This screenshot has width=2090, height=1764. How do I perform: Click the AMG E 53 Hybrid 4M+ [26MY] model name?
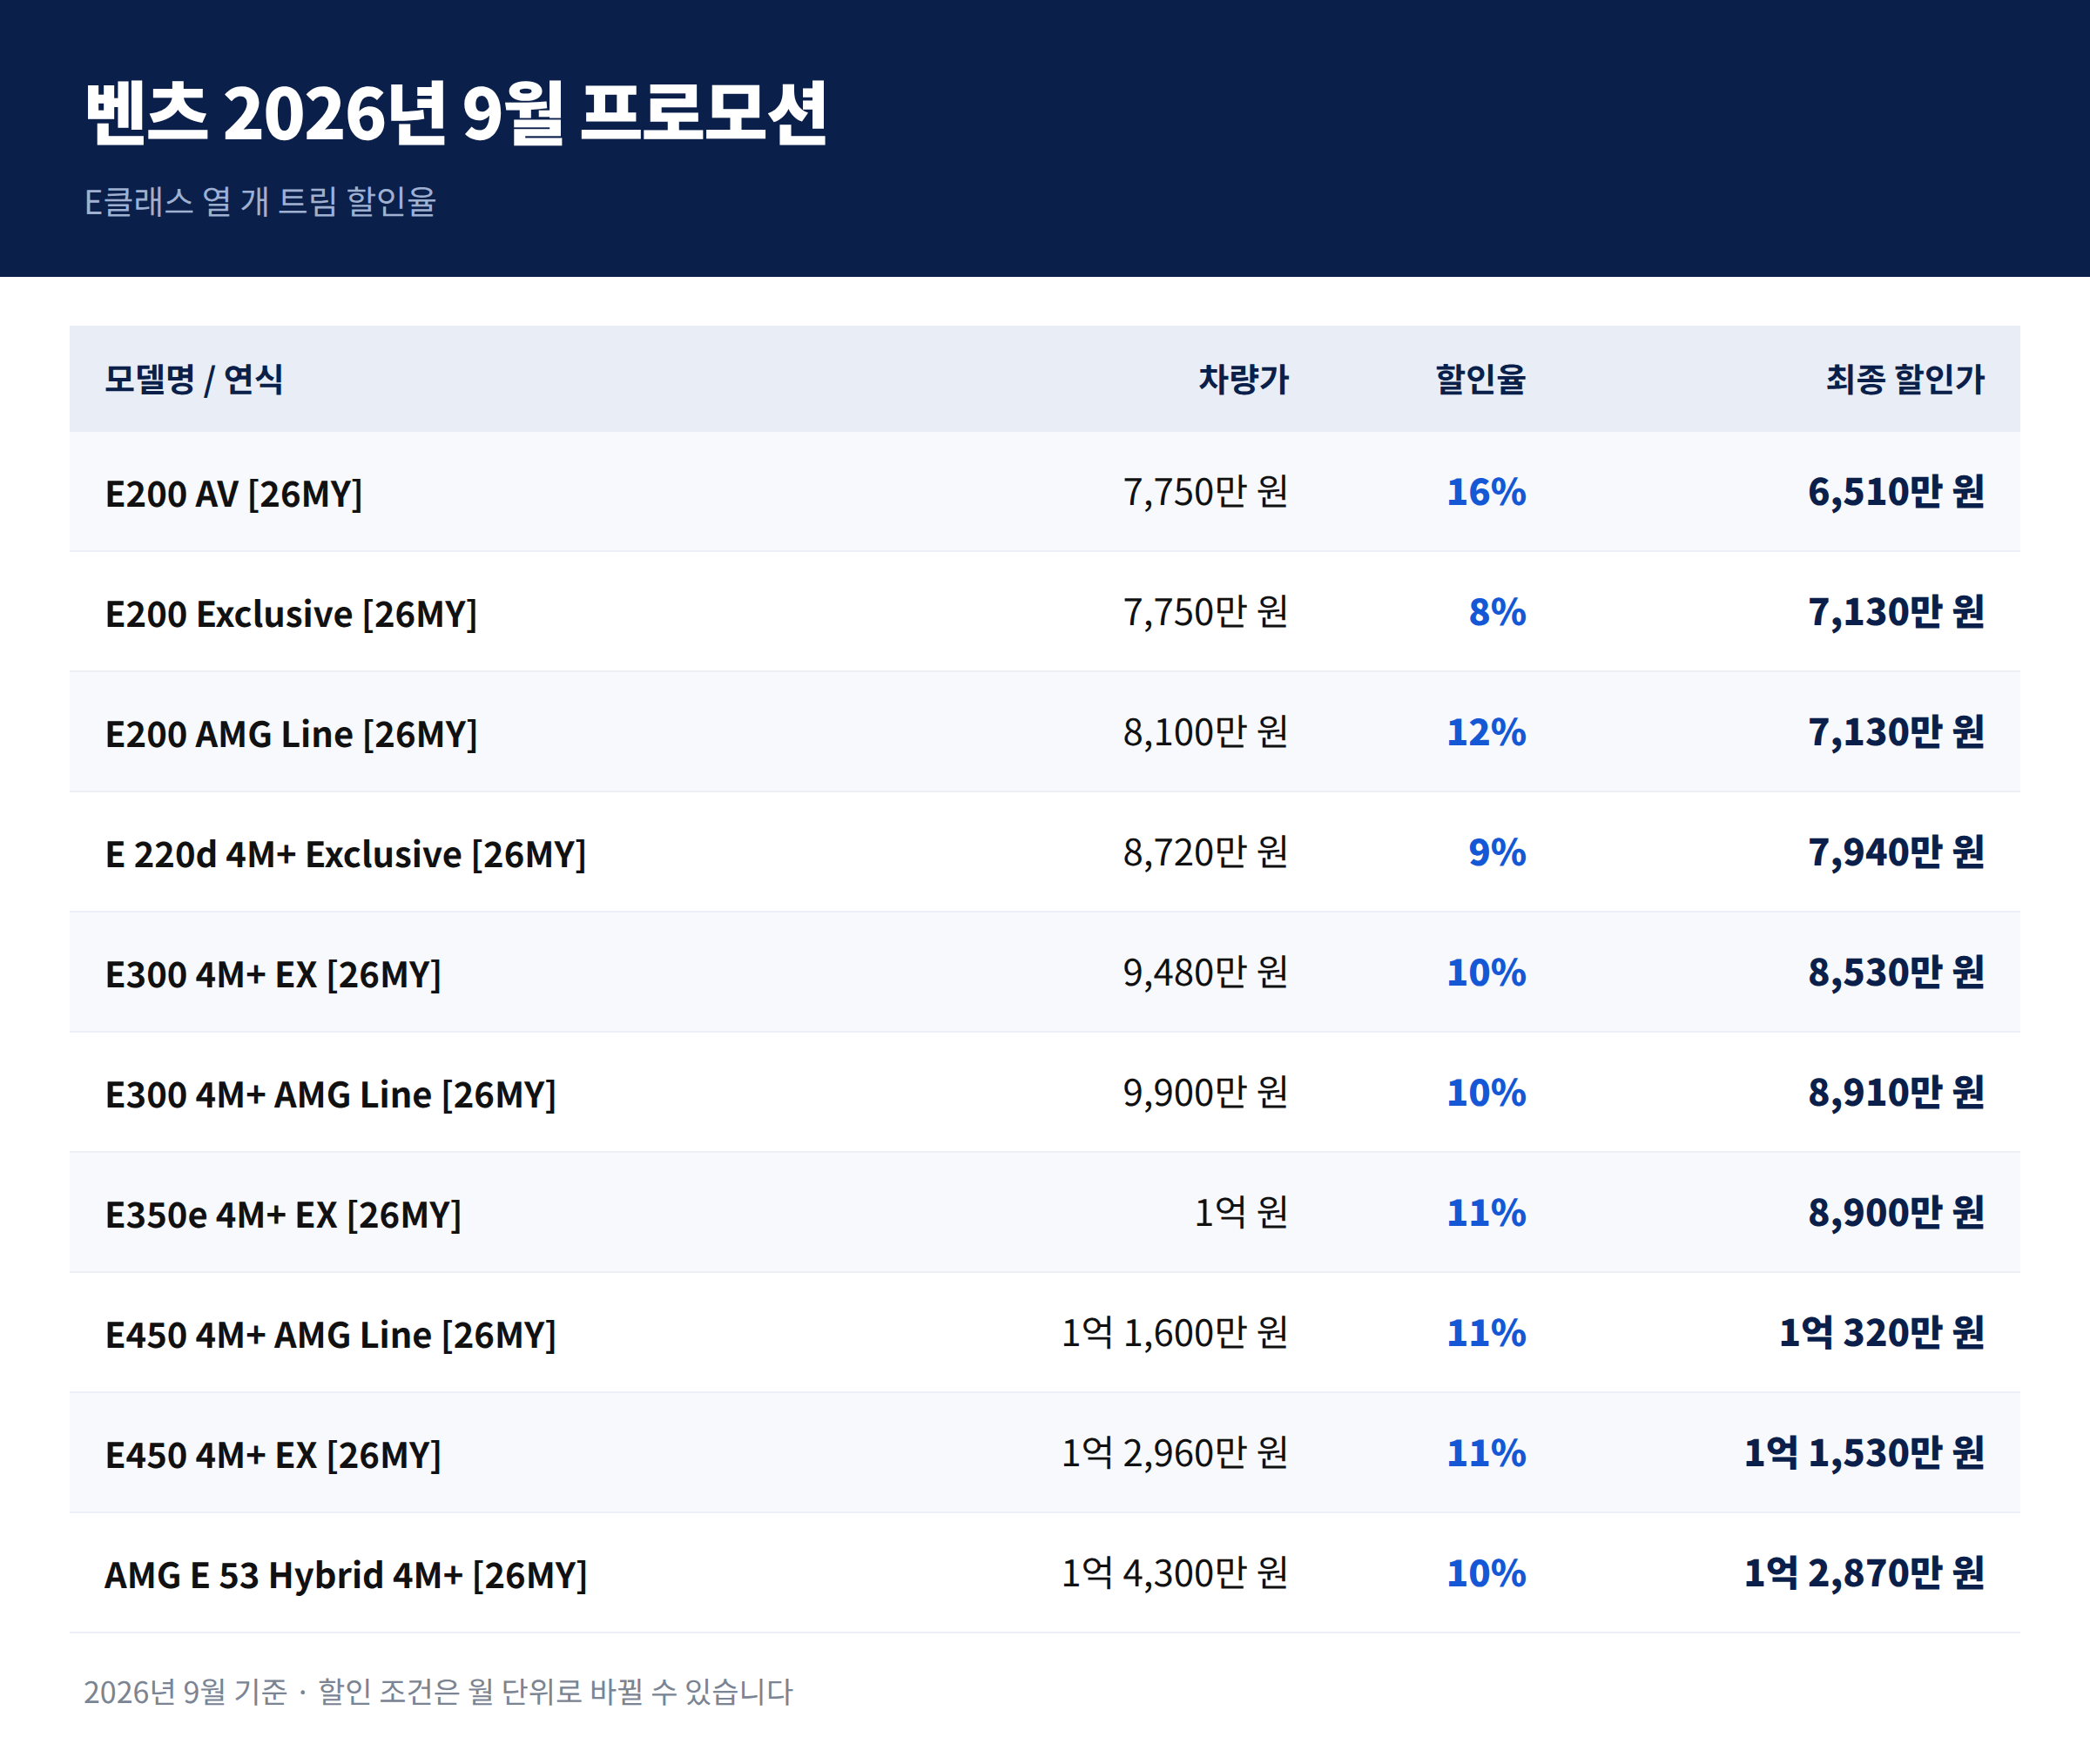(346, 1574)
